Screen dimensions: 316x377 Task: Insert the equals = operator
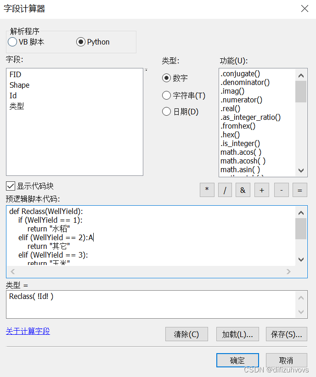[x=300, y=190]
